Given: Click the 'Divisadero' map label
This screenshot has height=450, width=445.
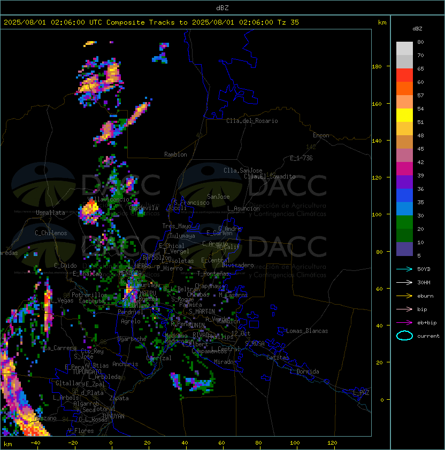Looking at the screenshot, I should tap(237, 265).
